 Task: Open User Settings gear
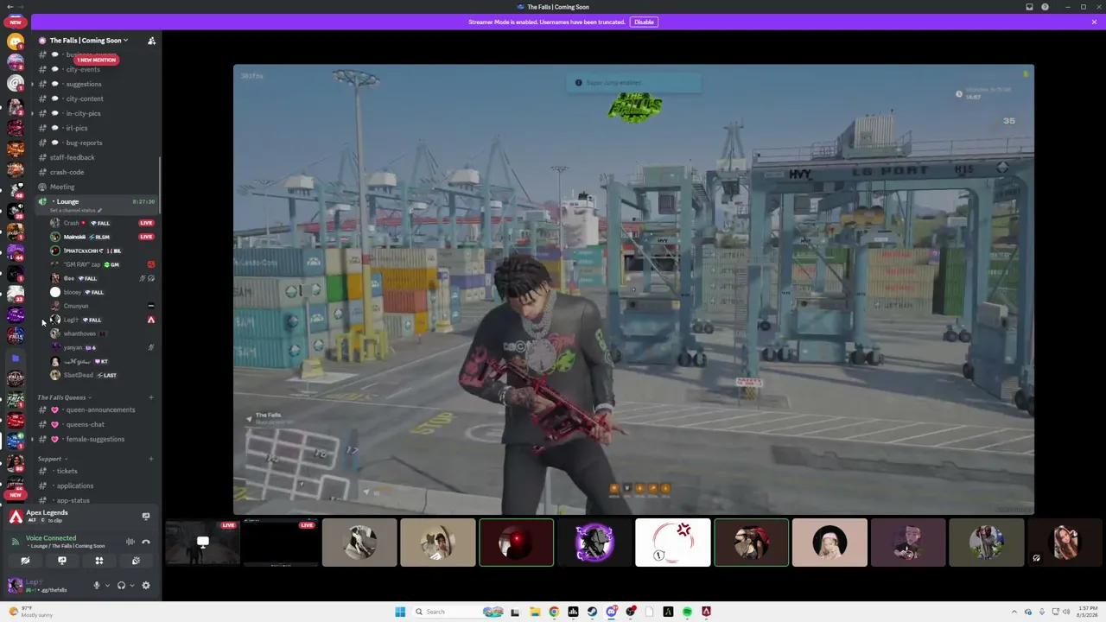[146, 586]
